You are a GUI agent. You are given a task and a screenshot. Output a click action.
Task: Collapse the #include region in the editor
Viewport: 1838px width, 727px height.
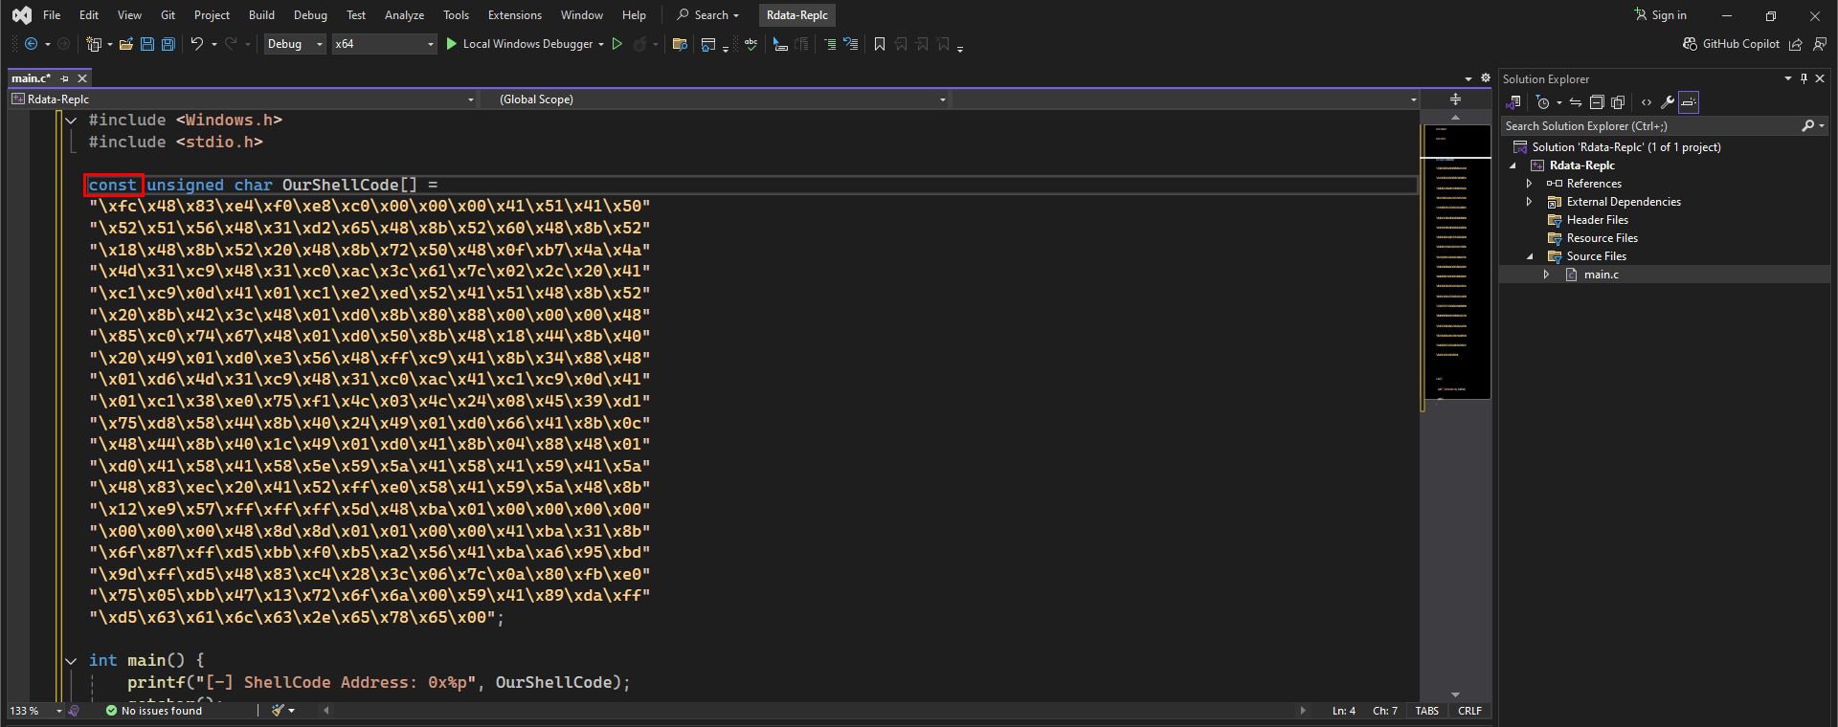point(71,121)
